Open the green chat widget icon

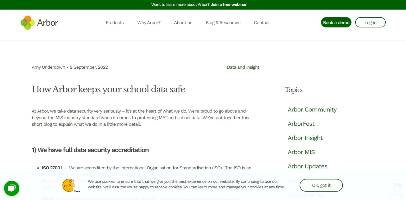tap(12, 188)
